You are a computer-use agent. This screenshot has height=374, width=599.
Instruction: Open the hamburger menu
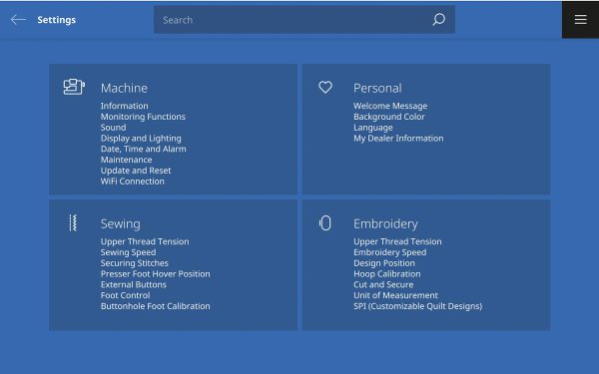(x=580, y=20)
